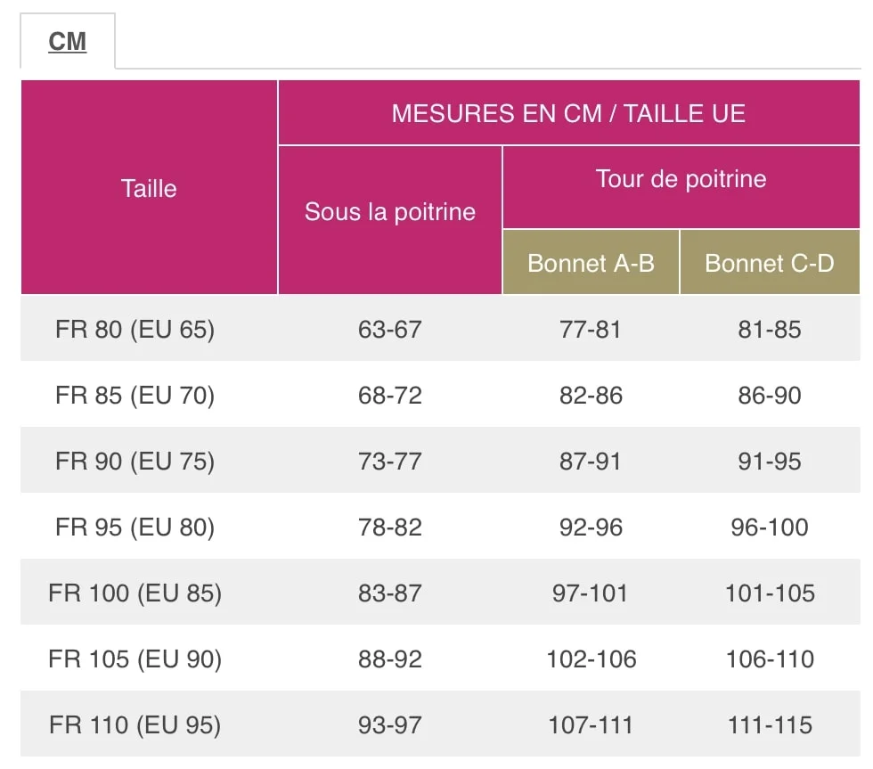
Task: Click the 63-67 under-bust value
Action: (390, 329)
